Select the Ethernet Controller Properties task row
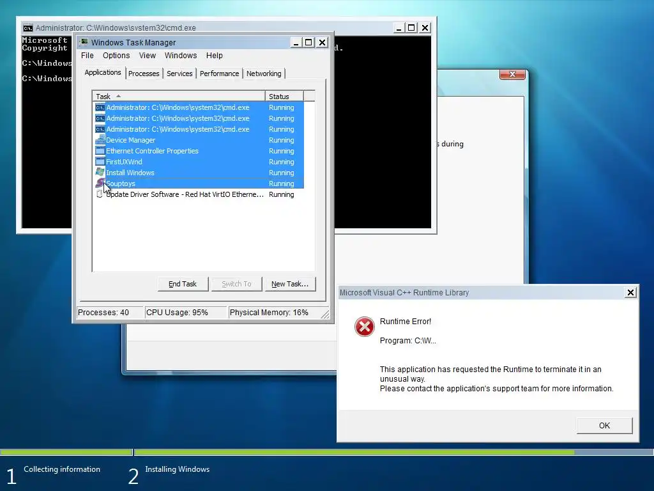The image size is (654, 491). point(199,151)
